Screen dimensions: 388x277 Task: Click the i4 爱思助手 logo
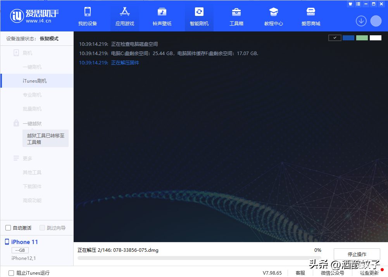click(34, 16)
